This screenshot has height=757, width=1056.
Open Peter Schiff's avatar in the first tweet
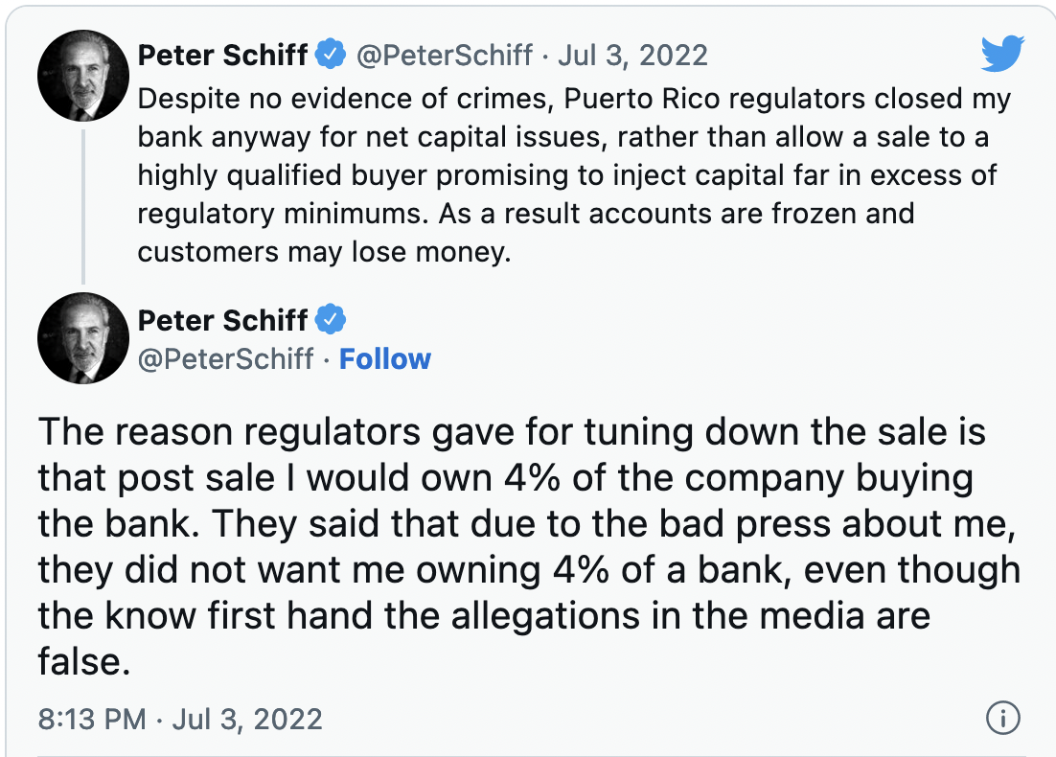click(82, 76)
